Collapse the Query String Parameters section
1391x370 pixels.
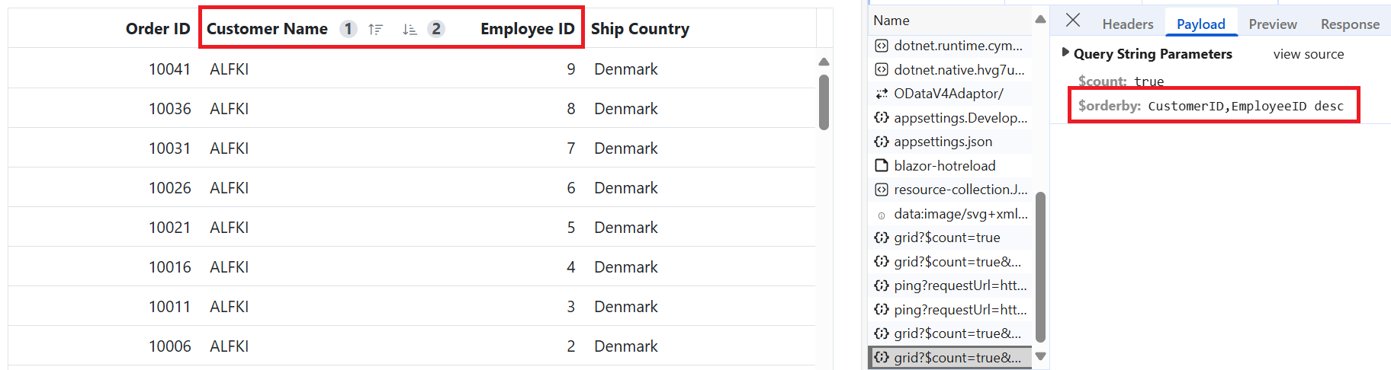[x=1065, y=53]
